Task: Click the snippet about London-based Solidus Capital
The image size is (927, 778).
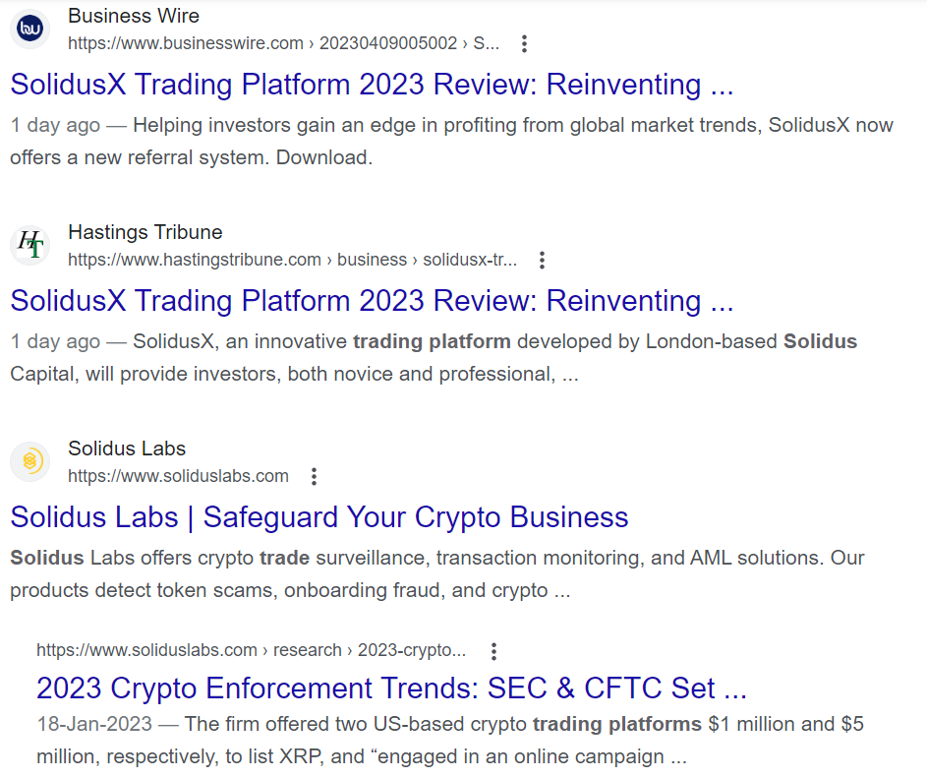Action: coord(434,358)
